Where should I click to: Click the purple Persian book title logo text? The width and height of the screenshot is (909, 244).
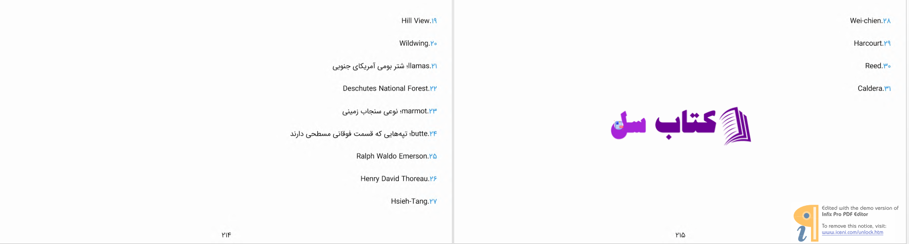point(663,124)
